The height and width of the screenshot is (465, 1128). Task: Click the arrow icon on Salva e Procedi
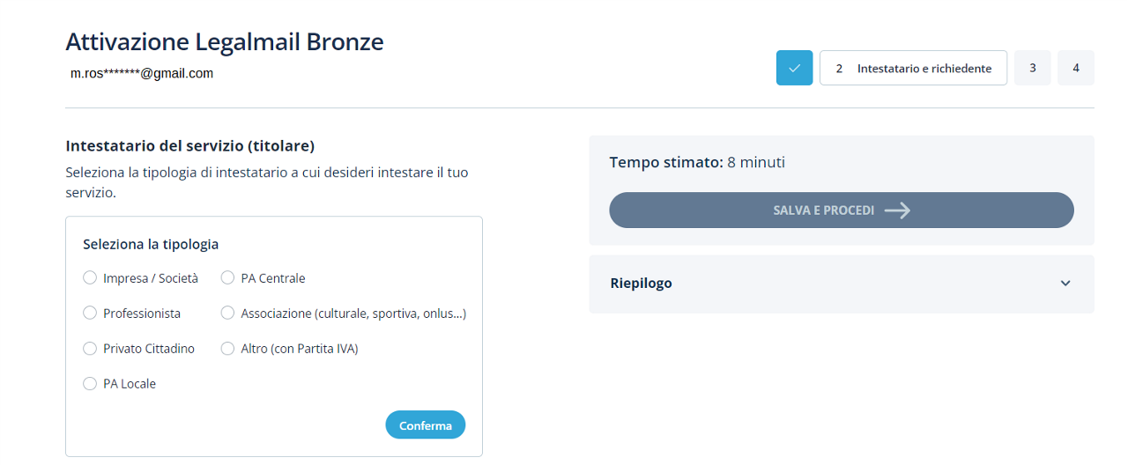pyautogui.click(x=897, y=210)
